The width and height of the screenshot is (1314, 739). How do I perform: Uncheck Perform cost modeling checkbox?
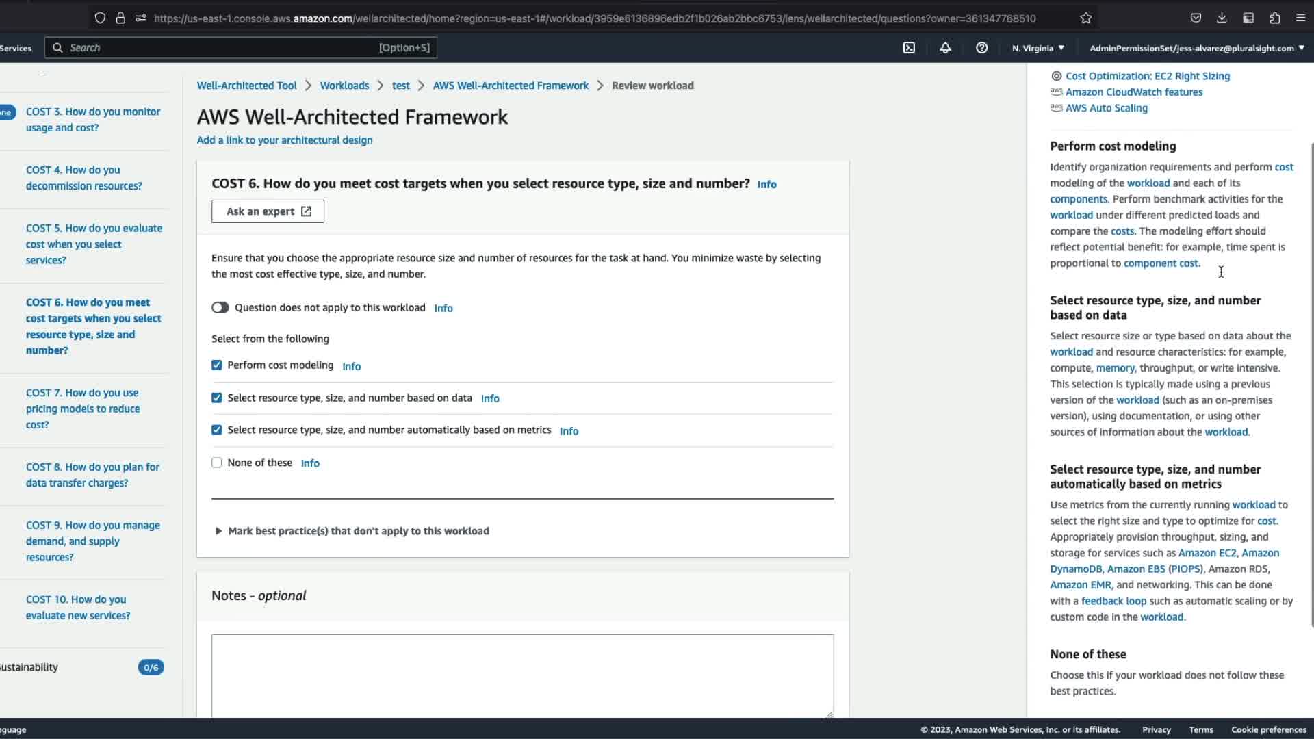[x=217, y=365]
